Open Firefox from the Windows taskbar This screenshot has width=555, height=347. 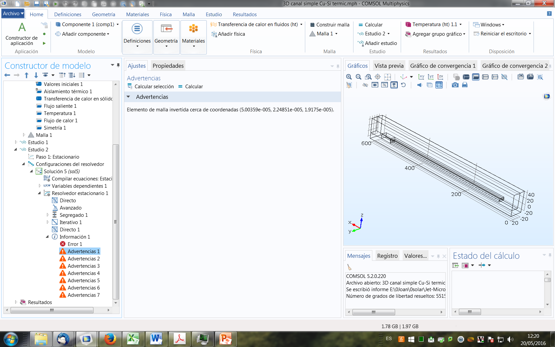(x=110, y=339)
